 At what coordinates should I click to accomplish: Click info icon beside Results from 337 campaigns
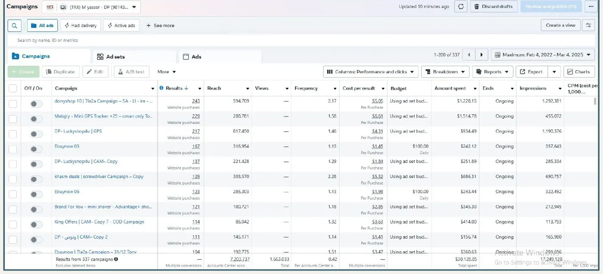click(x=116, y=259)
